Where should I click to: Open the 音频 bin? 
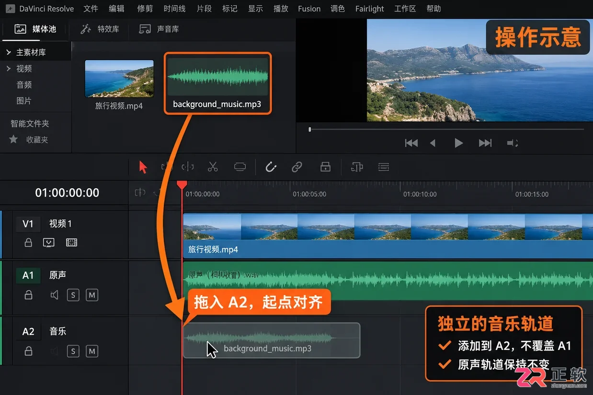click(x=24, y=85)
